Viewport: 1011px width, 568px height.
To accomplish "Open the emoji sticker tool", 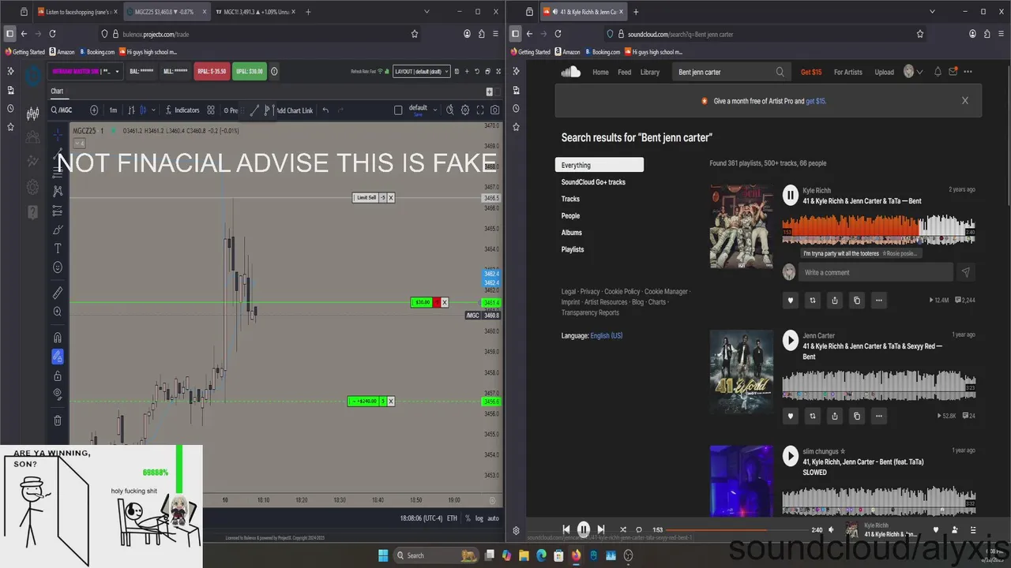I will click(58, 267).
